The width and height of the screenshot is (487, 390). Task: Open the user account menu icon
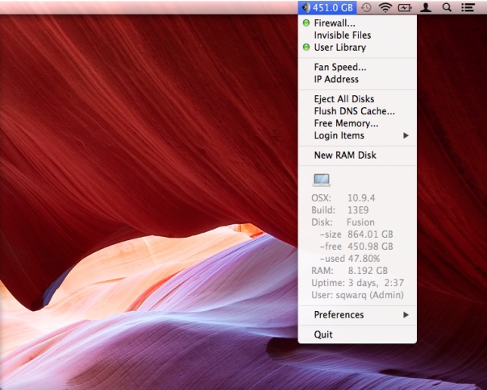tap(426, 7)
